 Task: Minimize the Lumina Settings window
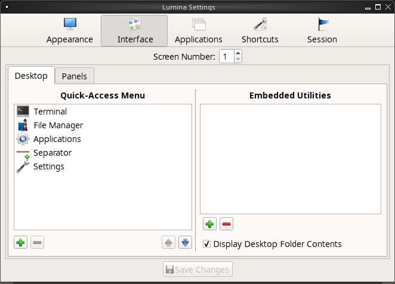click(368, 8)
